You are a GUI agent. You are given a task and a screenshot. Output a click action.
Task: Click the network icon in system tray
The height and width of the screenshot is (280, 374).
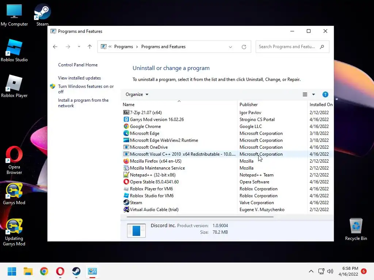pyautogui.click(x=321, y=271)
